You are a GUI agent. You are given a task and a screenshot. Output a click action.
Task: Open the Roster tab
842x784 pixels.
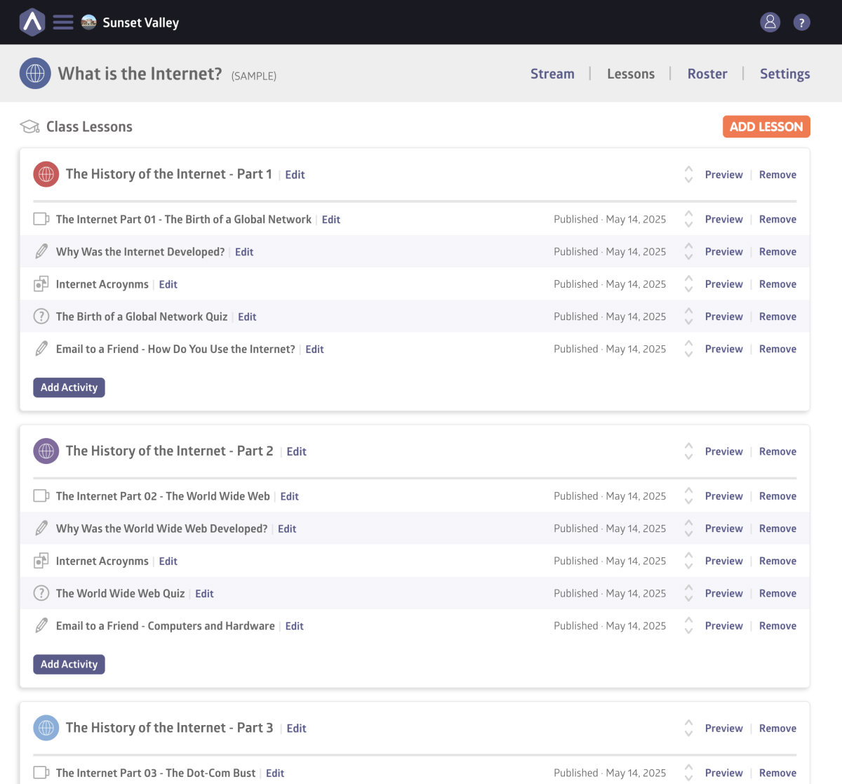tap(707, 74)
